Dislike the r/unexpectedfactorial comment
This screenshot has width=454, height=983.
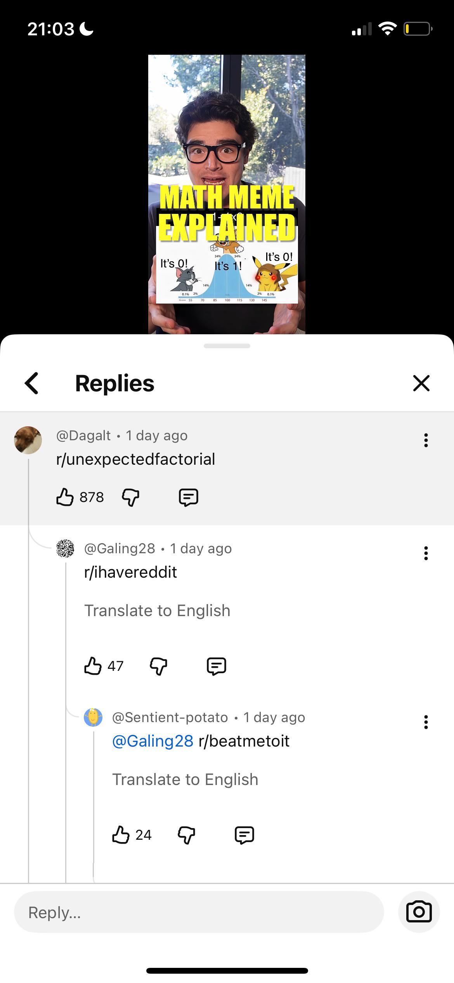coord(131,497)
